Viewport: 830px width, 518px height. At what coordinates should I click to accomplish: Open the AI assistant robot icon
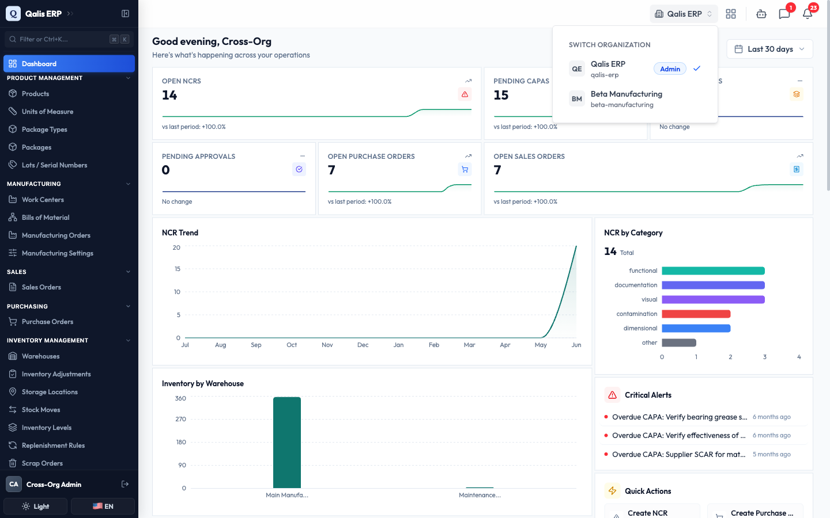point(761,14)
